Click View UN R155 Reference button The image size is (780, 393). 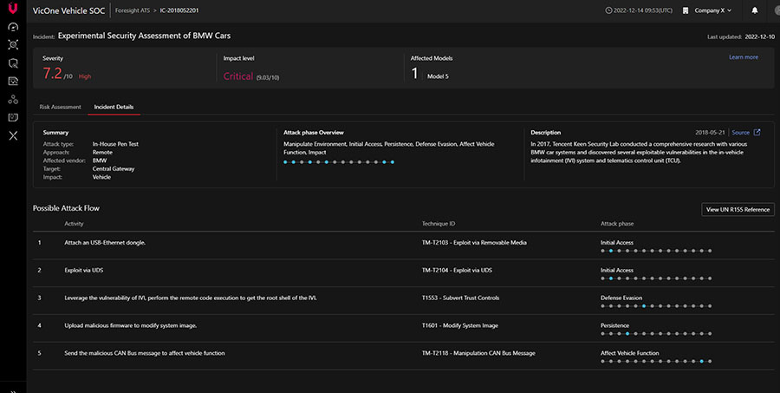(x=738, y=209)
